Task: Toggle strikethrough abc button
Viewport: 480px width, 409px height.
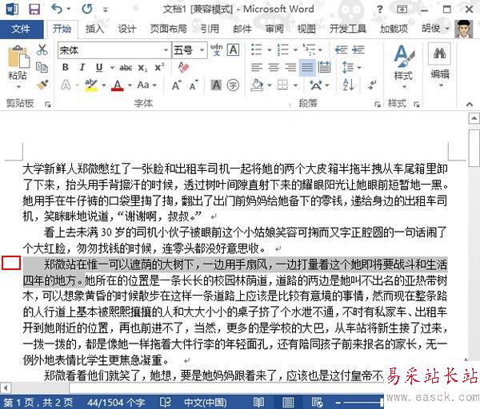Action: pos(126,68)
